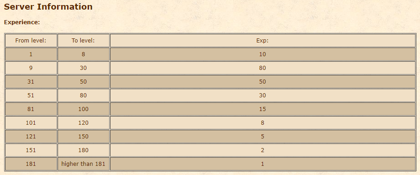Screen dimensions: 420x175
Task: Click the Server Information heading
Action: [48, 7]
